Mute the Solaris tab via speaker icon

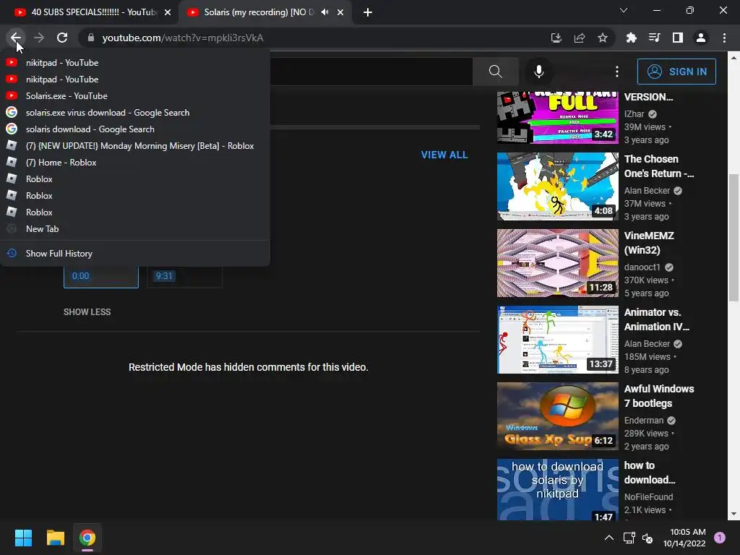324,12
